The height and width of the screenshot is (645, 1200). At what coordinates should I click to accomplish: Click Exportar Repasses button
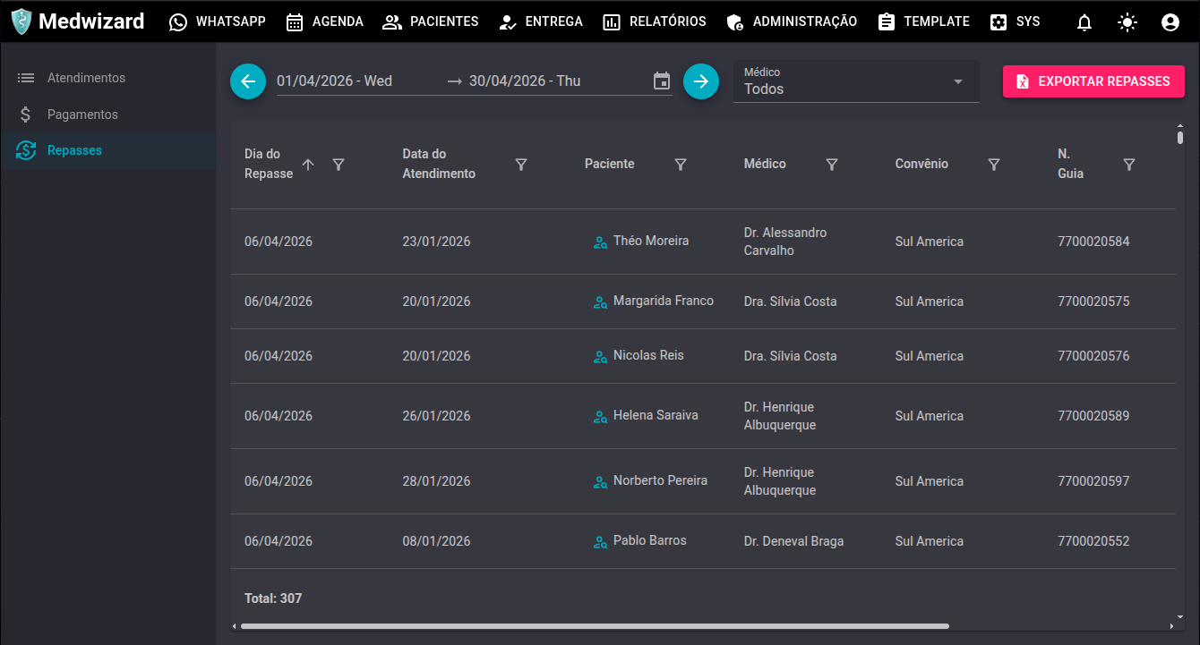(x=1093, y=81)
